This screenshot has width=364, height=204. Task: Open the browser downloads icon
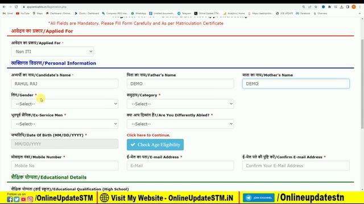click(341, 7)
